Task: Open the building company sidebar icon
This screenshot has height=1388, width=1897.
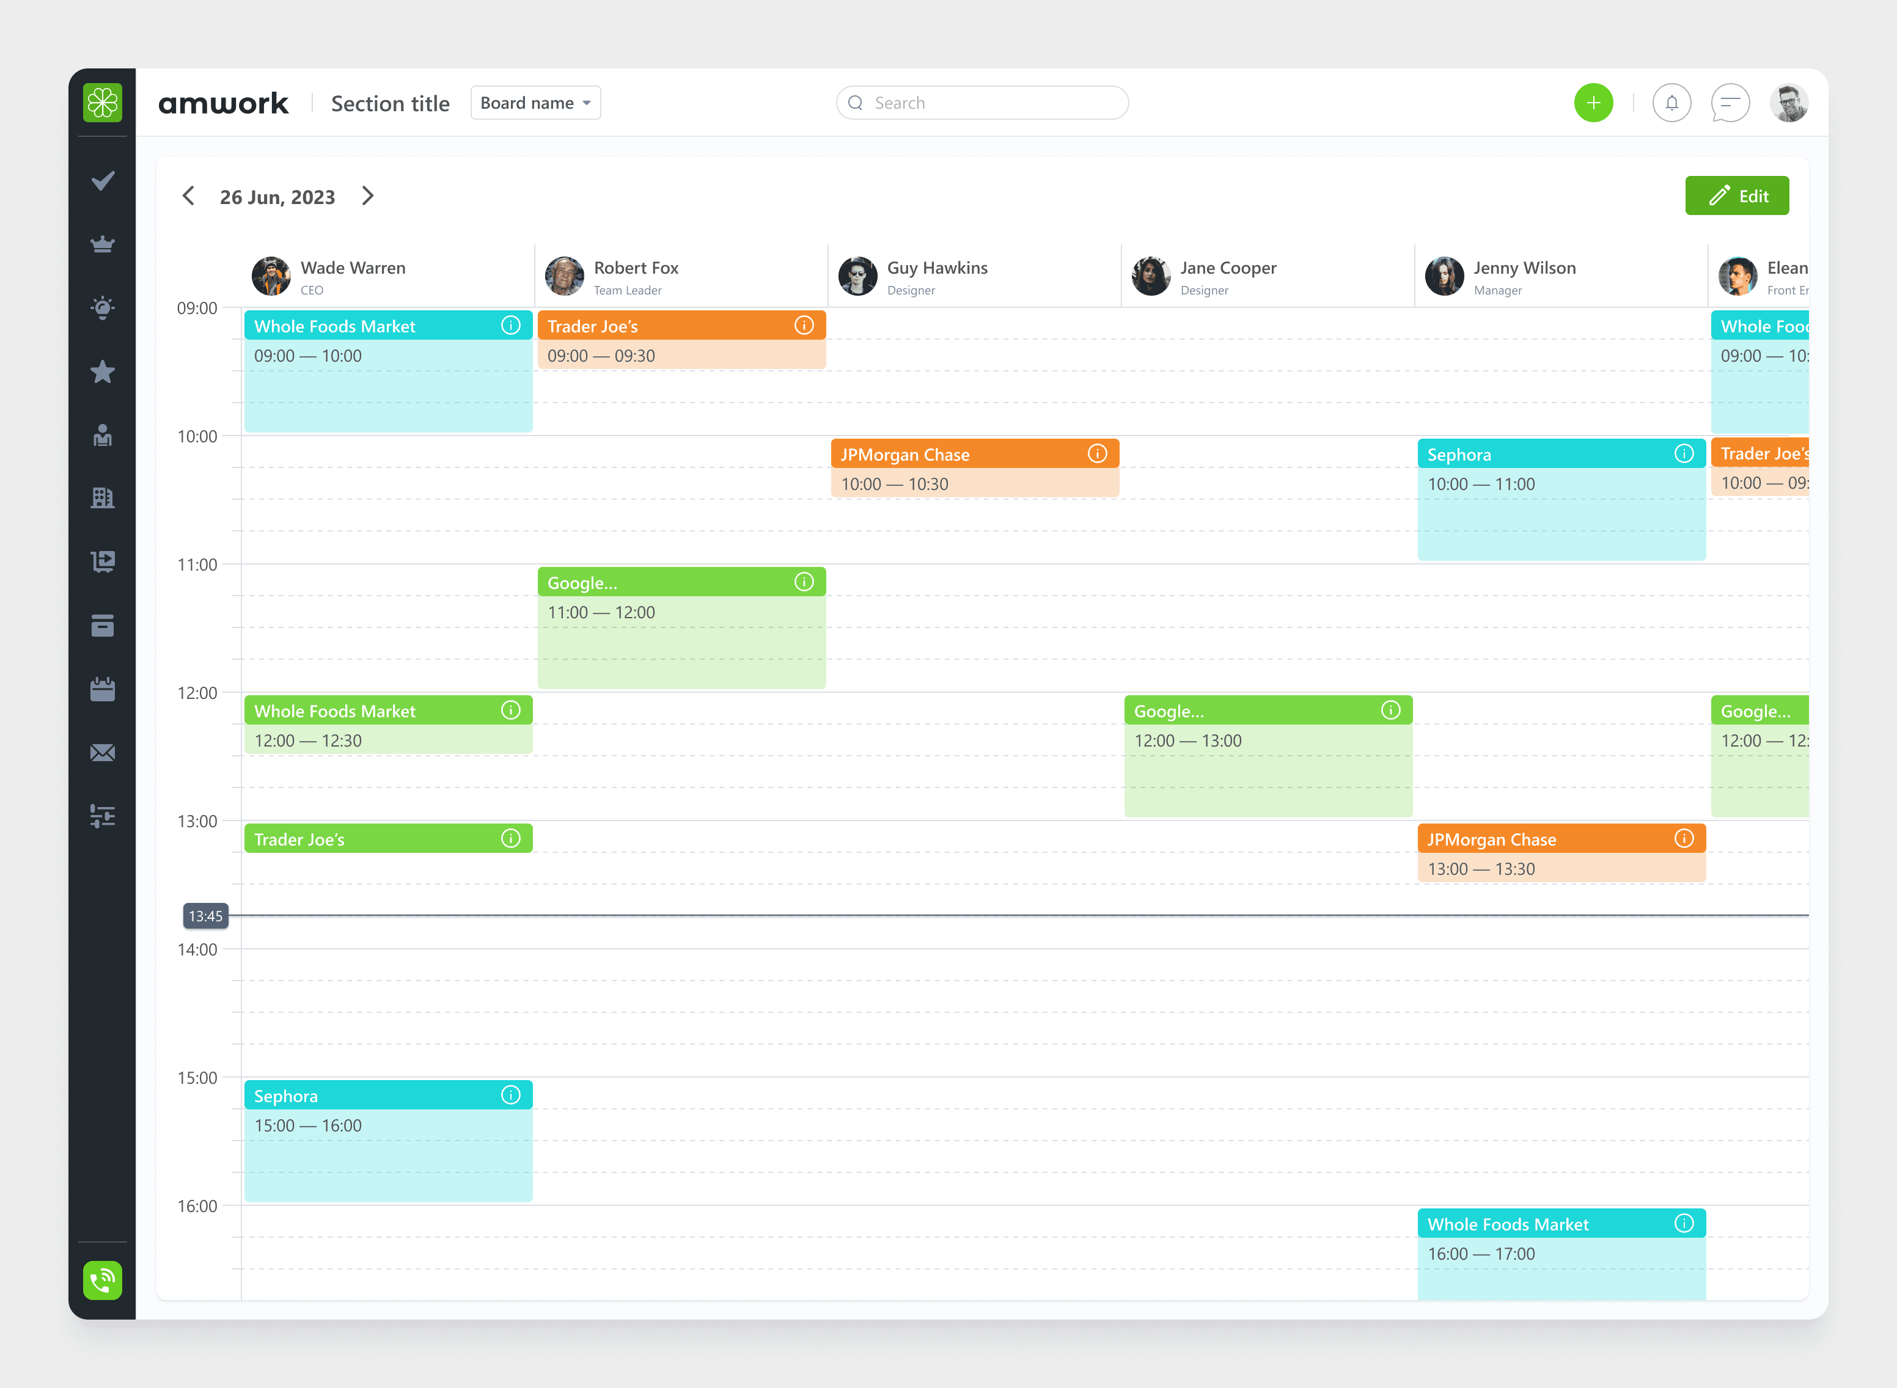Action: tap(103, 499)
